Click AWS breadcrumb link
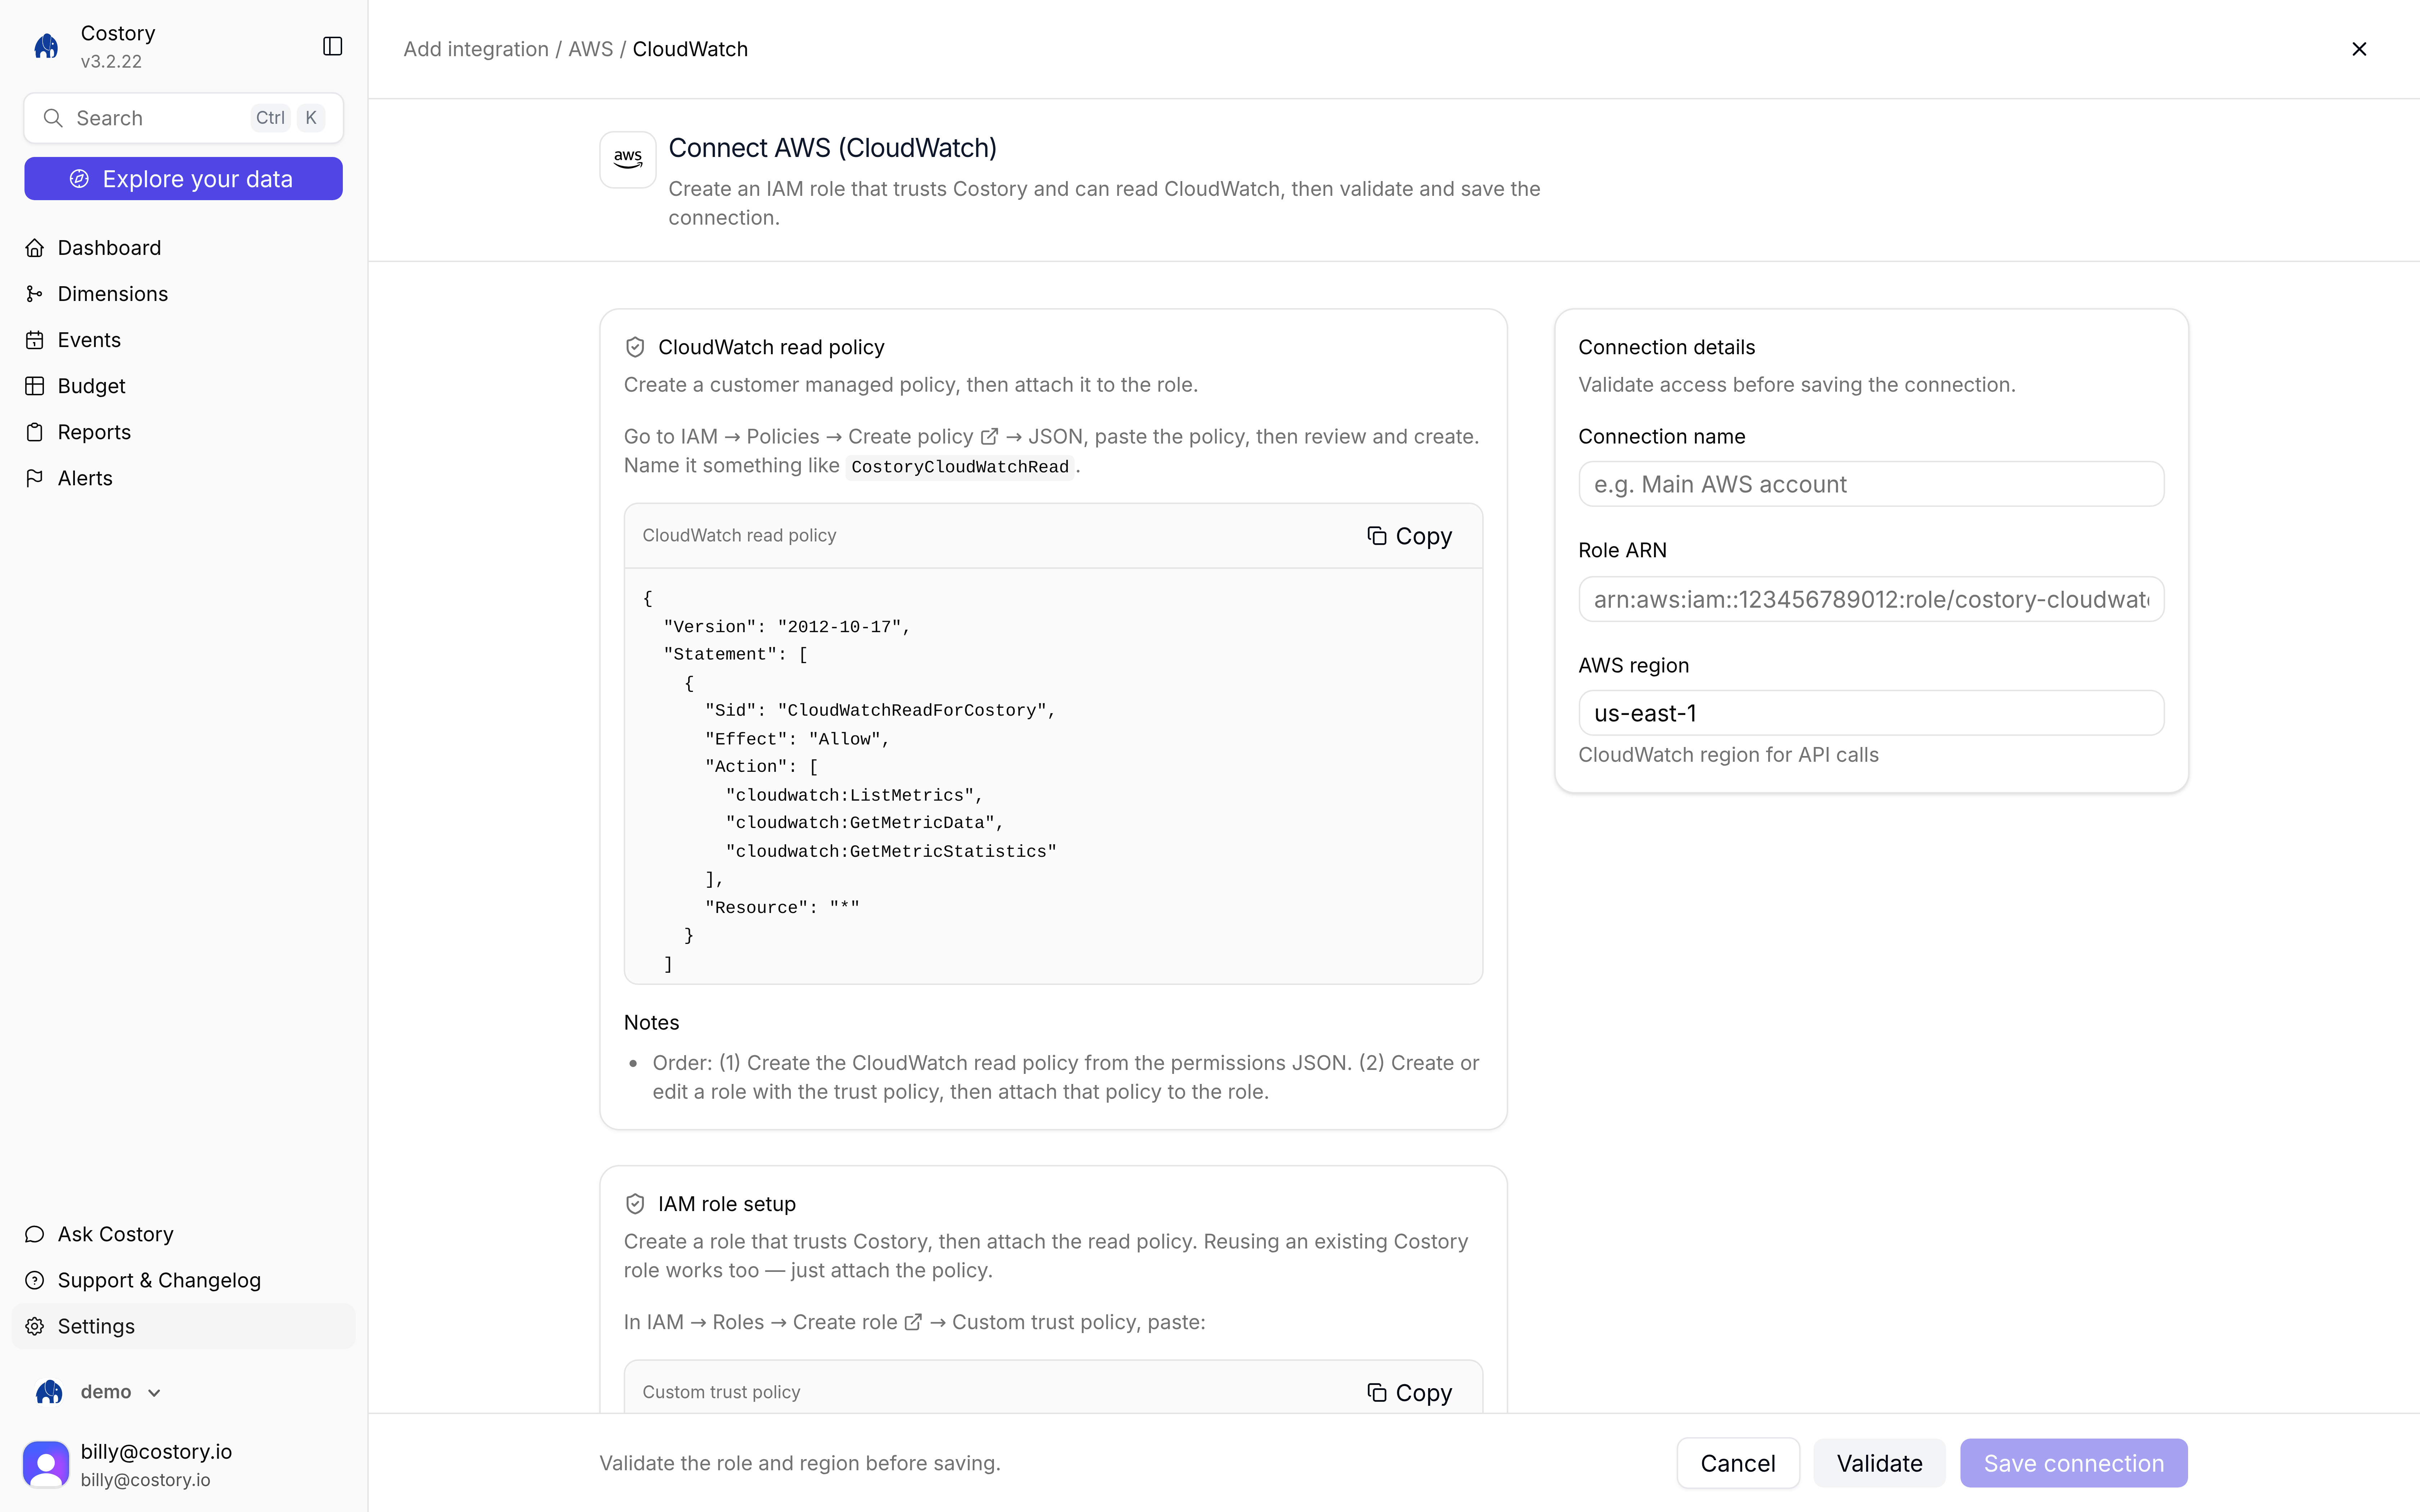Screen dimensions: 2420x1512 pos(591,49)
